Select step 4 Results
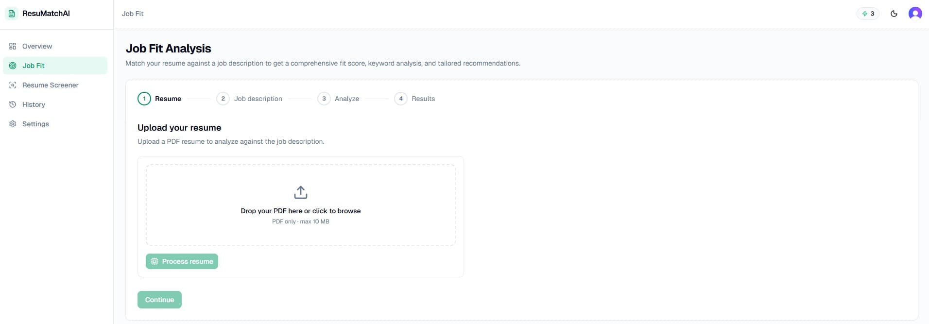 tap(415, 99)
